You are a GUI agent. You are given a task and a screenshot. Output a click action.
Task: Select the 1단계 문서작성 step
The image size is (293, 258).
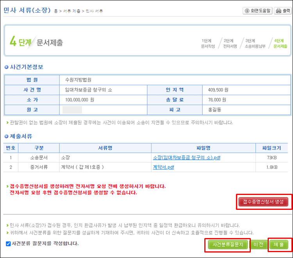coord(208,43)
